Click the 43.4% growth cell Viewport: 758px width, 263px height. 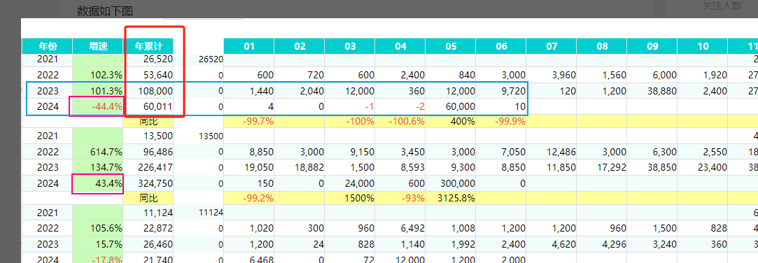tap(98, 184)
